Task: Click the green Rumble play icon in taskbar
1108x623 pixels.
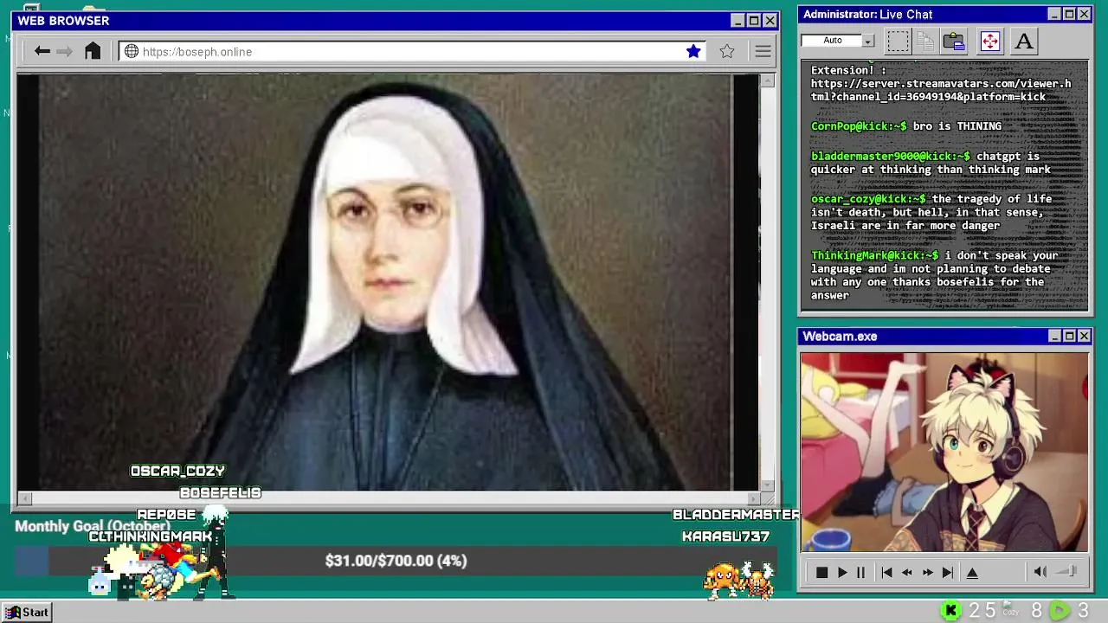Action: coord(1060,611)
